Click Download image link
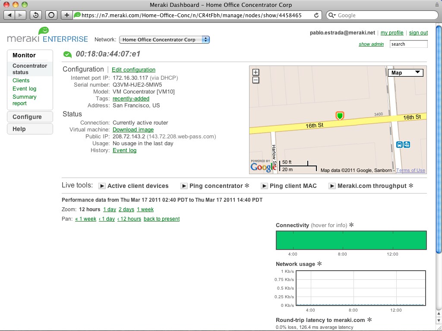 click(133, 129)
